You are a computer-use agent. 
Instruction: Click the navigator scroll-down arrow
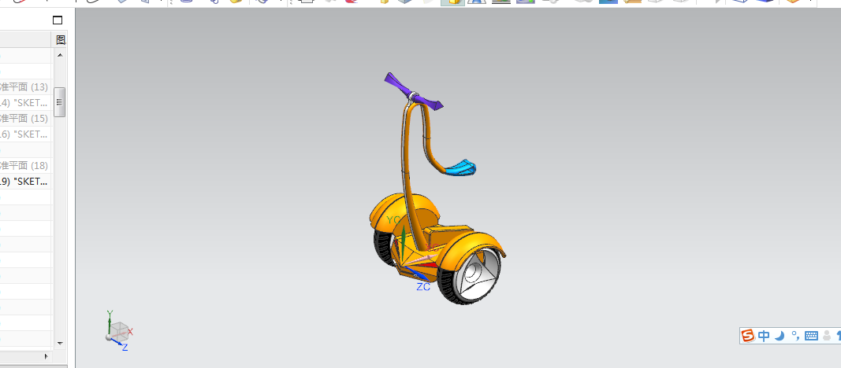point(60,343)
